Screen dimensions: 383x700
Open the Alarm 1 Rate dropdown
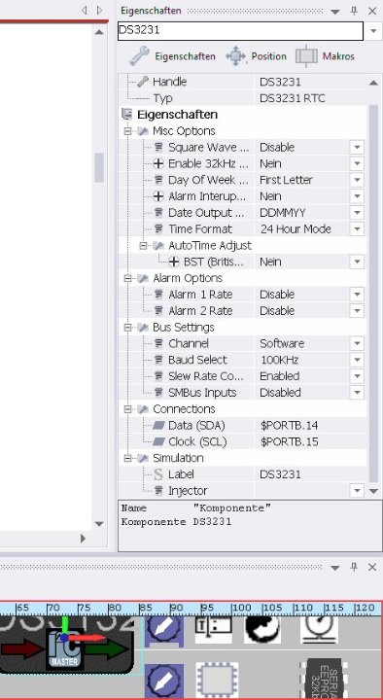tap(357, 295)
